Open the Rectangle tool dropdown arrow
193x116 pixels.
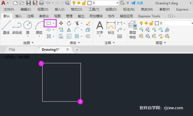pos(54,23)
